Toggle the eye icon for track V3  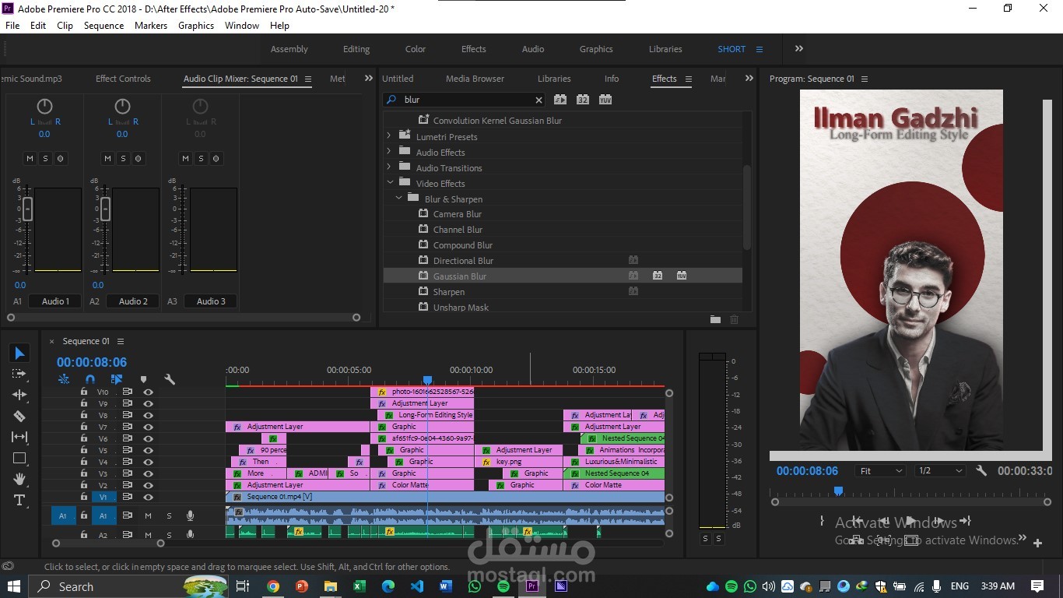click(148, 473)
